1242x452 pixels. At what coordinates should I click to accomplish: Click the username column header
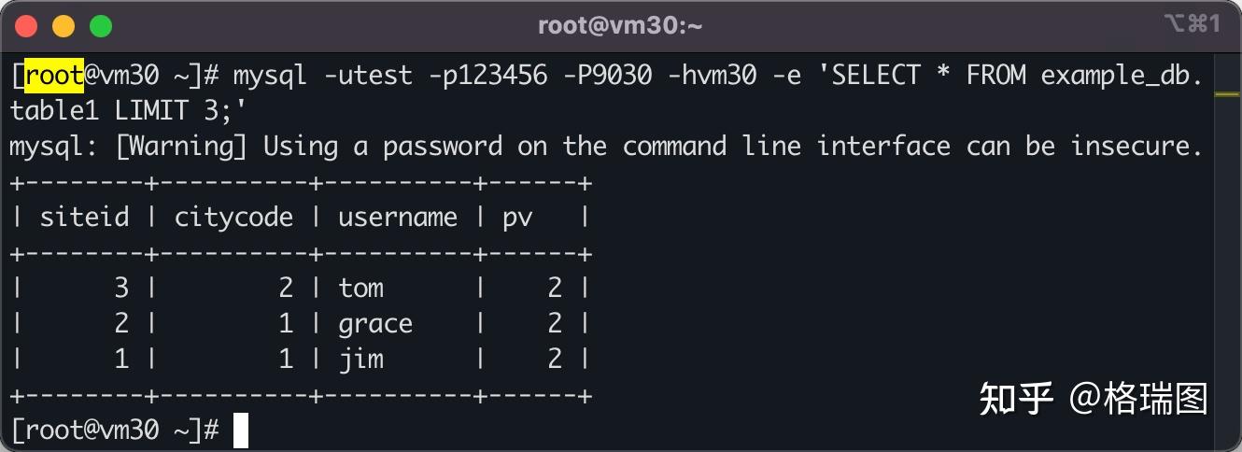point(398,218)
